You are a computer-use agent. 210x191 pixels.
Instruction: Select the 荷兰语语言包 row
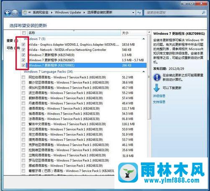pyautogui.click(x=84, y=134)
